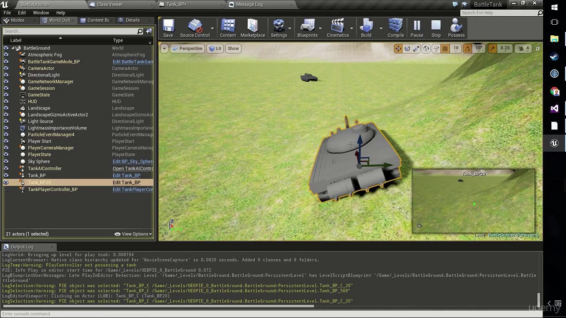Switch to the Class Viewer tab

[109, 4]
